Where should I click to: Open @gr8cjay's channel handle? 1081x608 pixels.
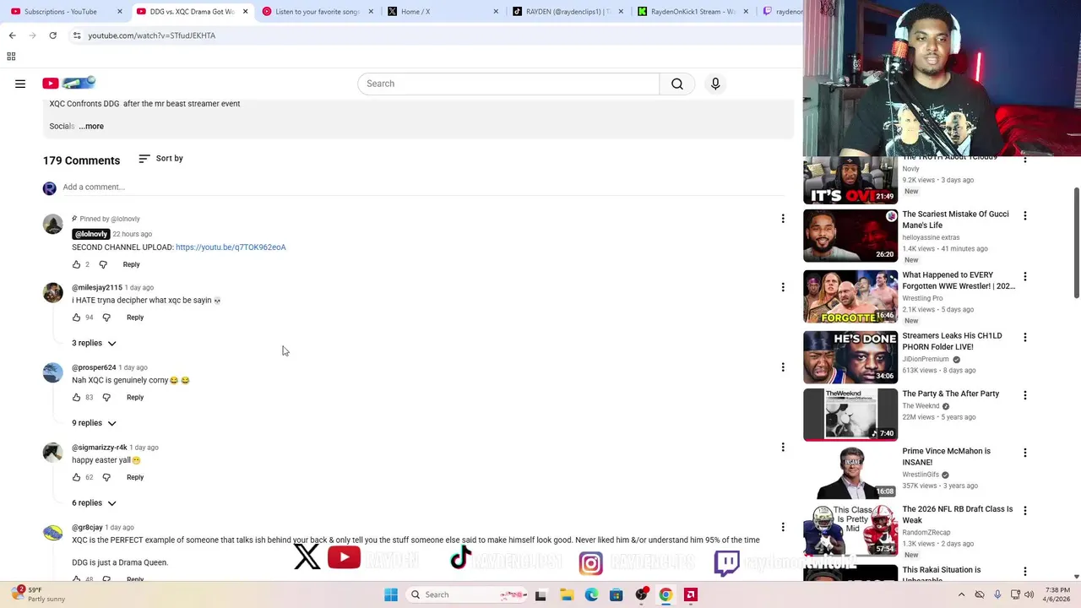(87, 528)
